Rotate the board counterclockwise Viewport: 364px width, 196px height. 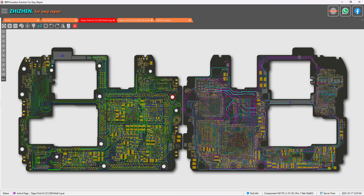(51, 26)
